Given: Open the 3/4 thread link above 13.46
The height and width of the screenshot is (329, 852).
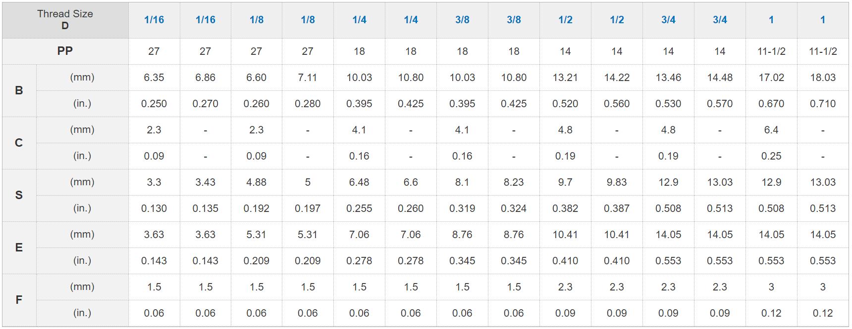Looking at the screenshot, I should pos(668,20).
